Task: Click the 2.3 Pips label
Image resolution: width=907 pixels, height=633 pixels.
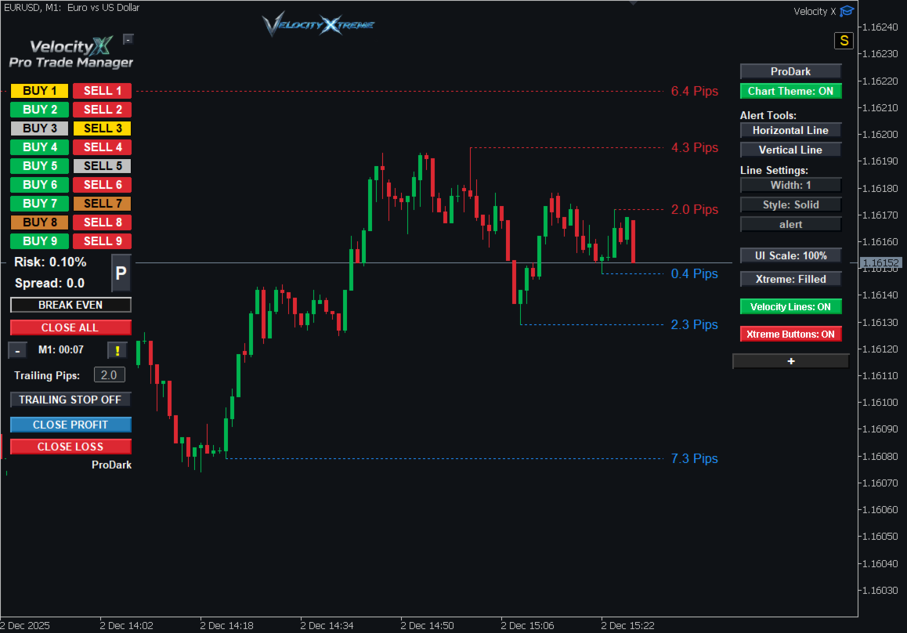Action: click(694, 324)
